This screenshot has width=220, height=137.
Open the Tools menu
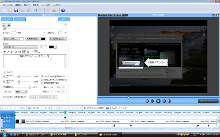(45, 5)
